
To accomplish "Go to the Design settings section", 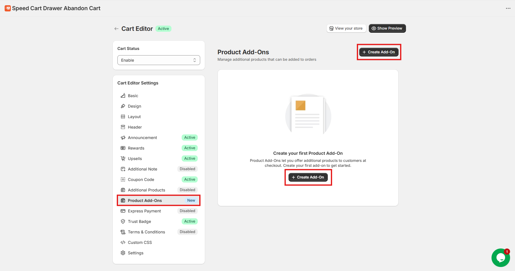I will [x=134, y=106].
